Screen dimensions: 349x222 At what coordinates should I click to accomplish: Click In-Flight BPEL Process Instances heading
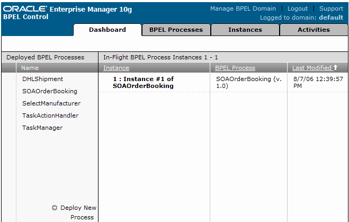coord(160,57)
